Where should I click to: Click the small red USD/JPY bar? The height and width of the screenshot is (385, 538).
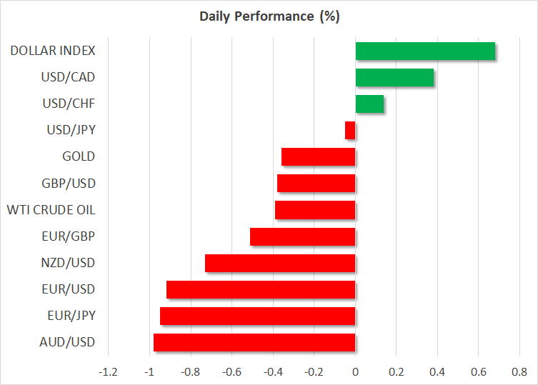coord(350,130)
